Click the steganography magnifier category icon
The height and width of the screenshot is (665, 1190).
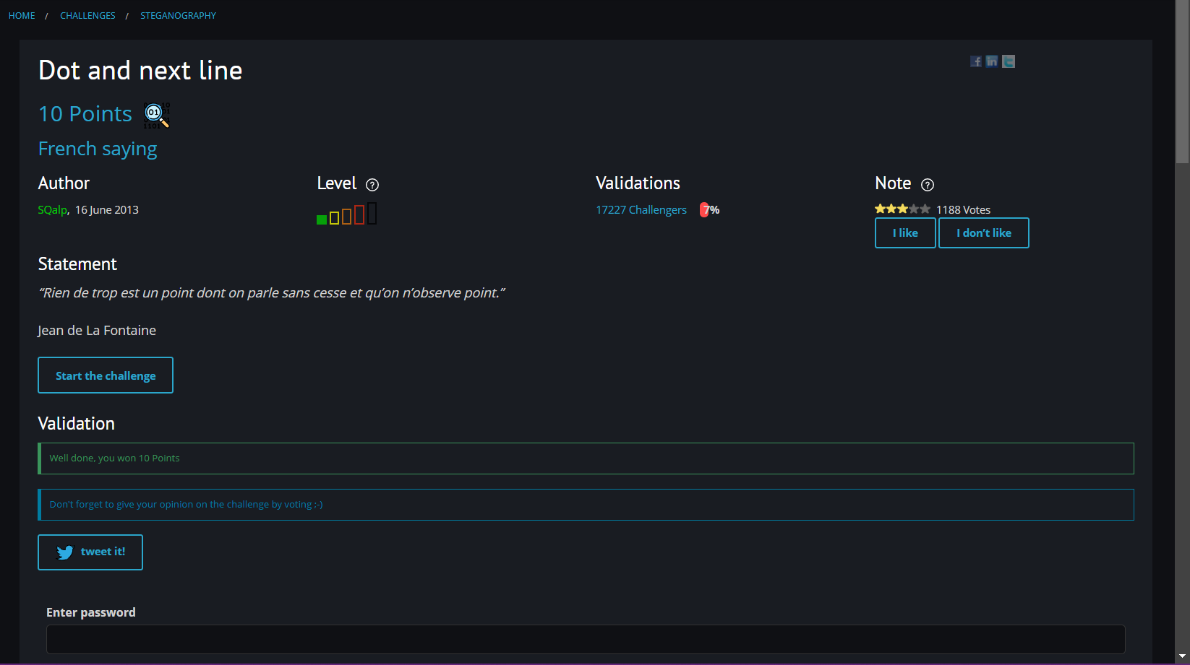tap(157, 115)
